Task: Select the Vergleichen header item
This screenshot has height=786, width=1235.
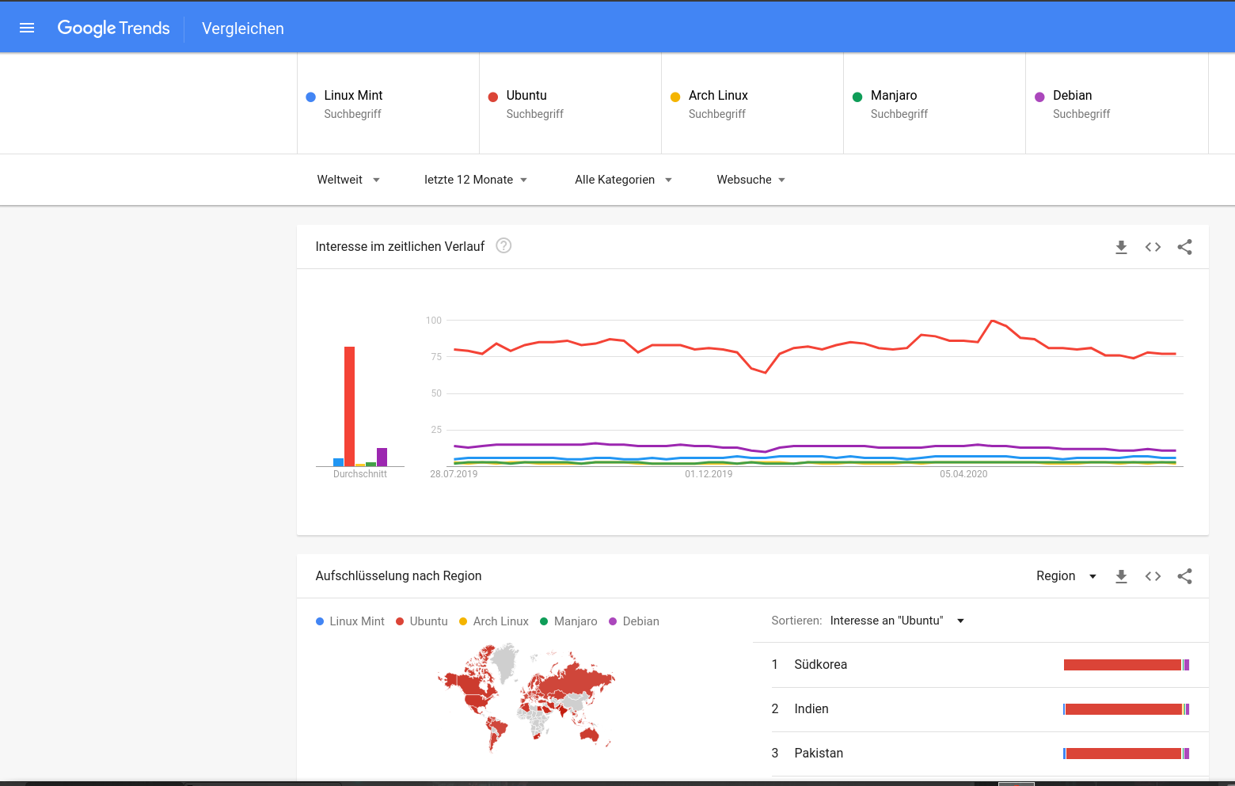Action: [x=243, y=28]
